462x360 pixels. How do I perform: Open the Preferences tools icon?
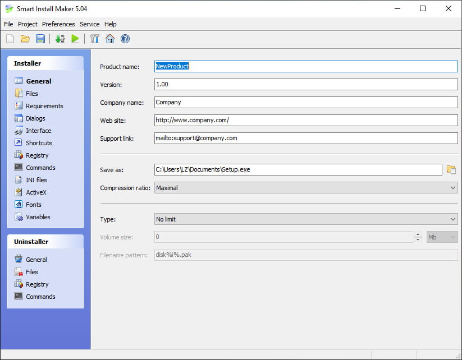tap(94, 39)
